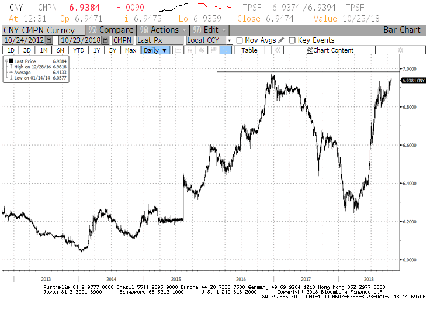Viewport: 430px width, 310px height.
Task: Enable the Key Events checkbox
Action: [292, 40]
